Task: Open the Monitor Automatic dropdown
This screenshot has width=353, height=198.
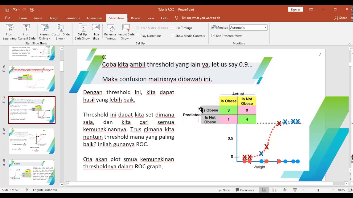Action: (265, 28)
